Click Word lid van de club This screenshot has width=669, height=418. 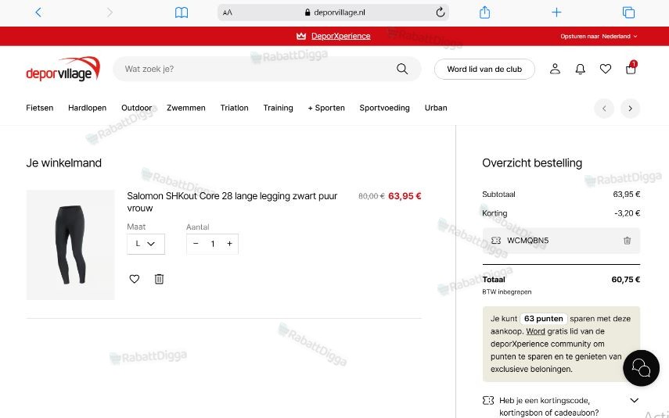pos(484,69)
